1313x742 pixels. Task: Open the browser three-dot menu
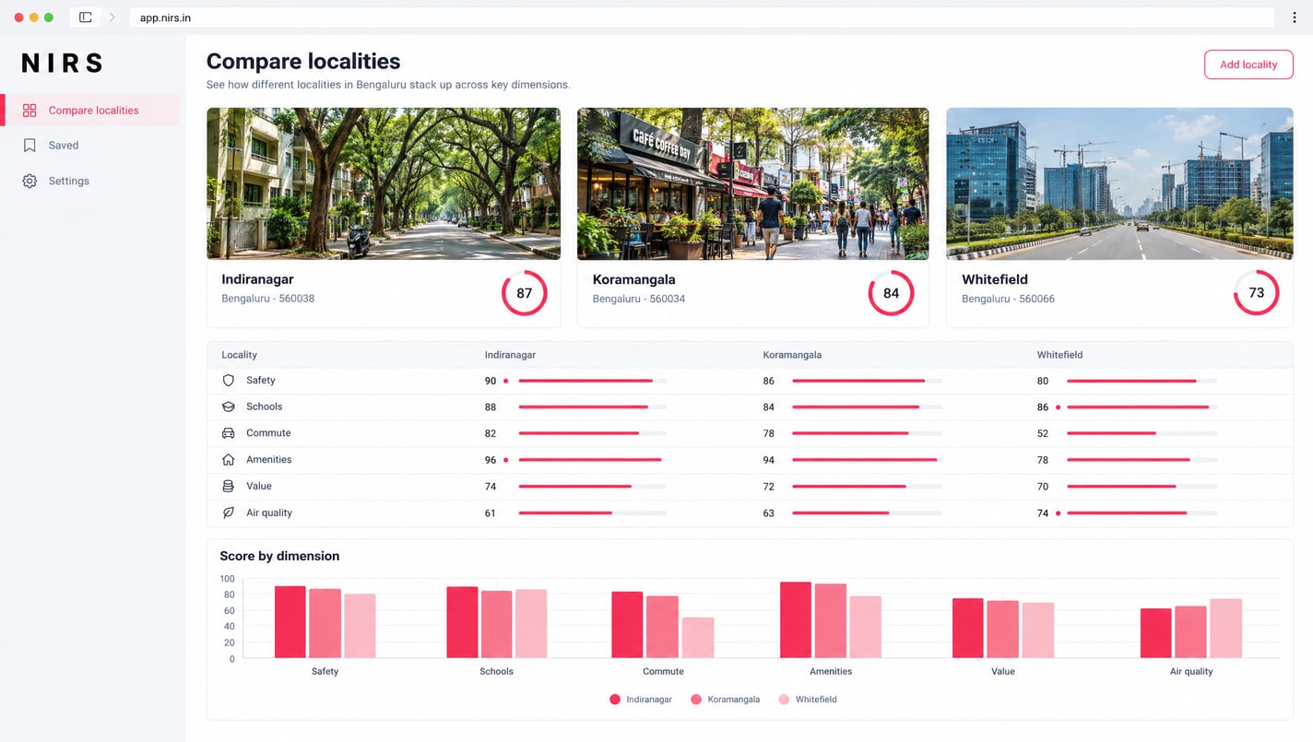tap(1295, 18)
